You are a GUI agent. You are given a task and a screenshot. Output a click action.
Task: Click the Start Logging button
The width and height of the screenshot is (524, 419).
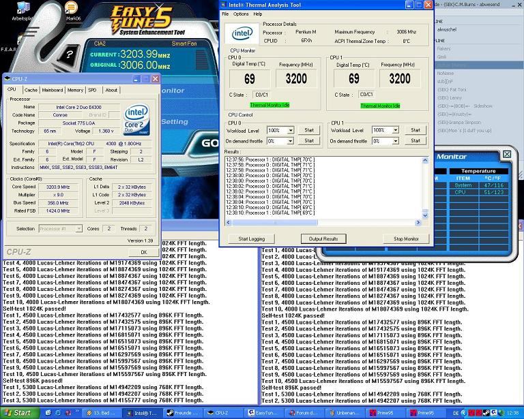[x=251, y=239]
